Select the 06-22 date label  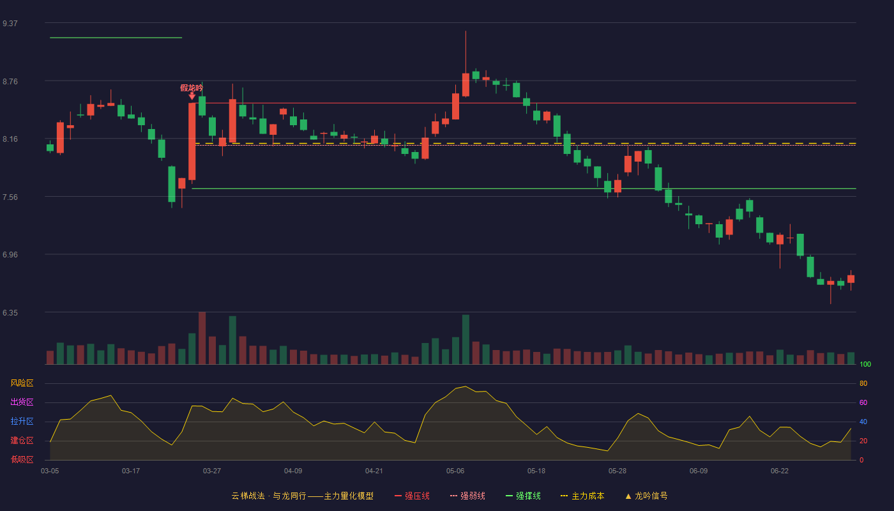tap(780, 471)
